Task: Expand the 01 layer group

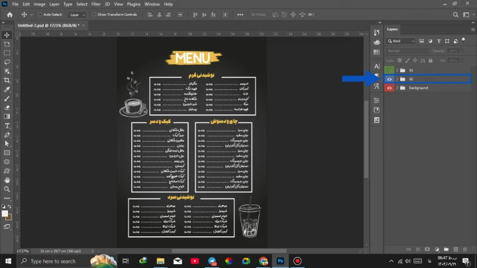Action: coord(397,69)
